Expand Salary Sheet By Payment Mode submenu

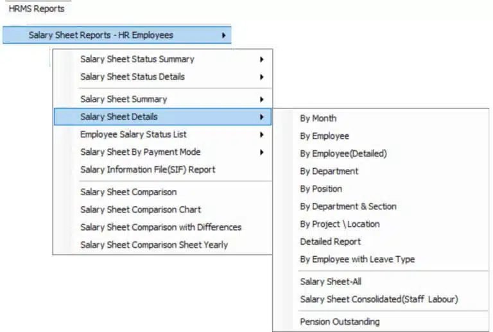140,152
